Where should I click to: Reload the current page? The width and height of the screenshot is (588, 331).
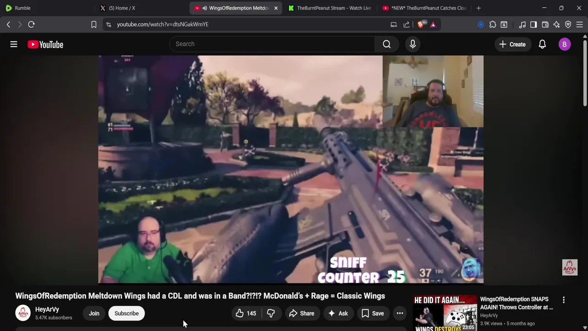coord(31,24)
